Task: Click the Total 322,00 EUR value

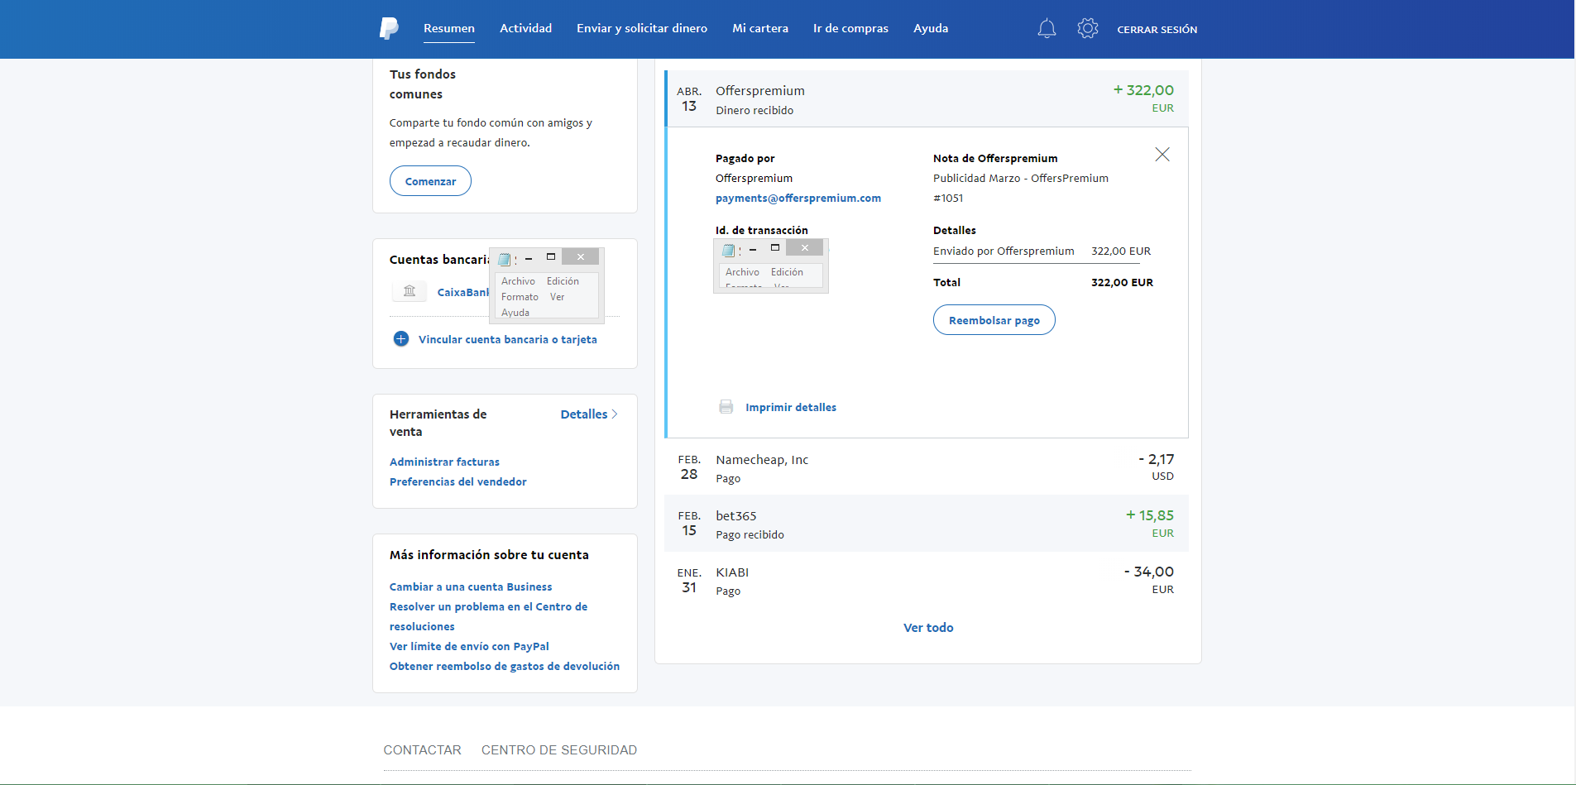Action: [1122, 282]
